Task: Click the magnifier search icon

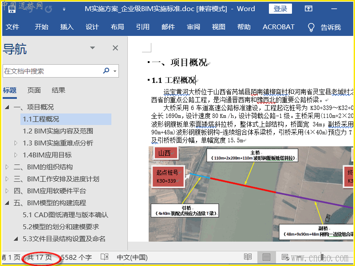Action: [106, 71]
